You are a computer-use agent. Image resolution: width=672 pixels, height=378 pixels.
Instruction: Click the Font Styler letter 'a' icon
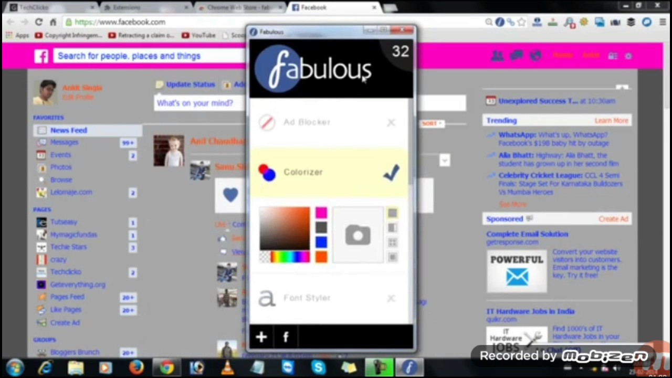[x=267, y=298]
